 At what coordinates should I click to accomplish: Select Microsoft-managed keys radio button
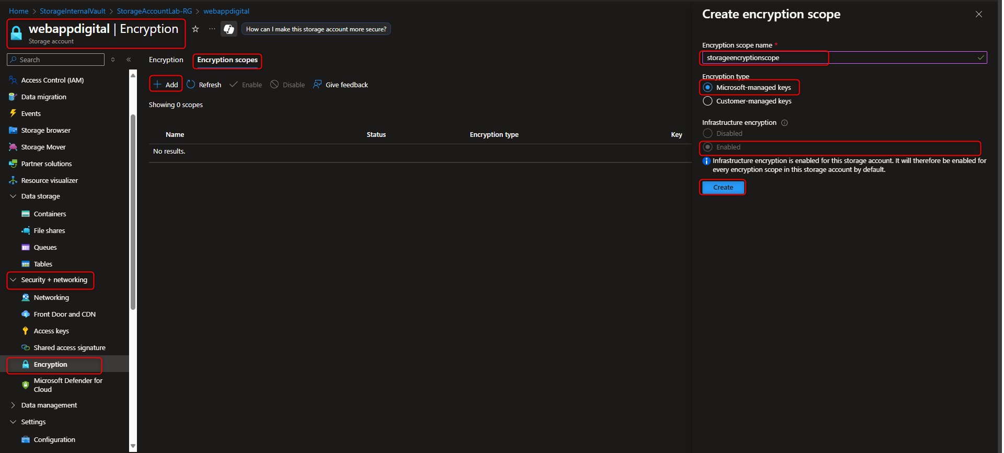708,87
